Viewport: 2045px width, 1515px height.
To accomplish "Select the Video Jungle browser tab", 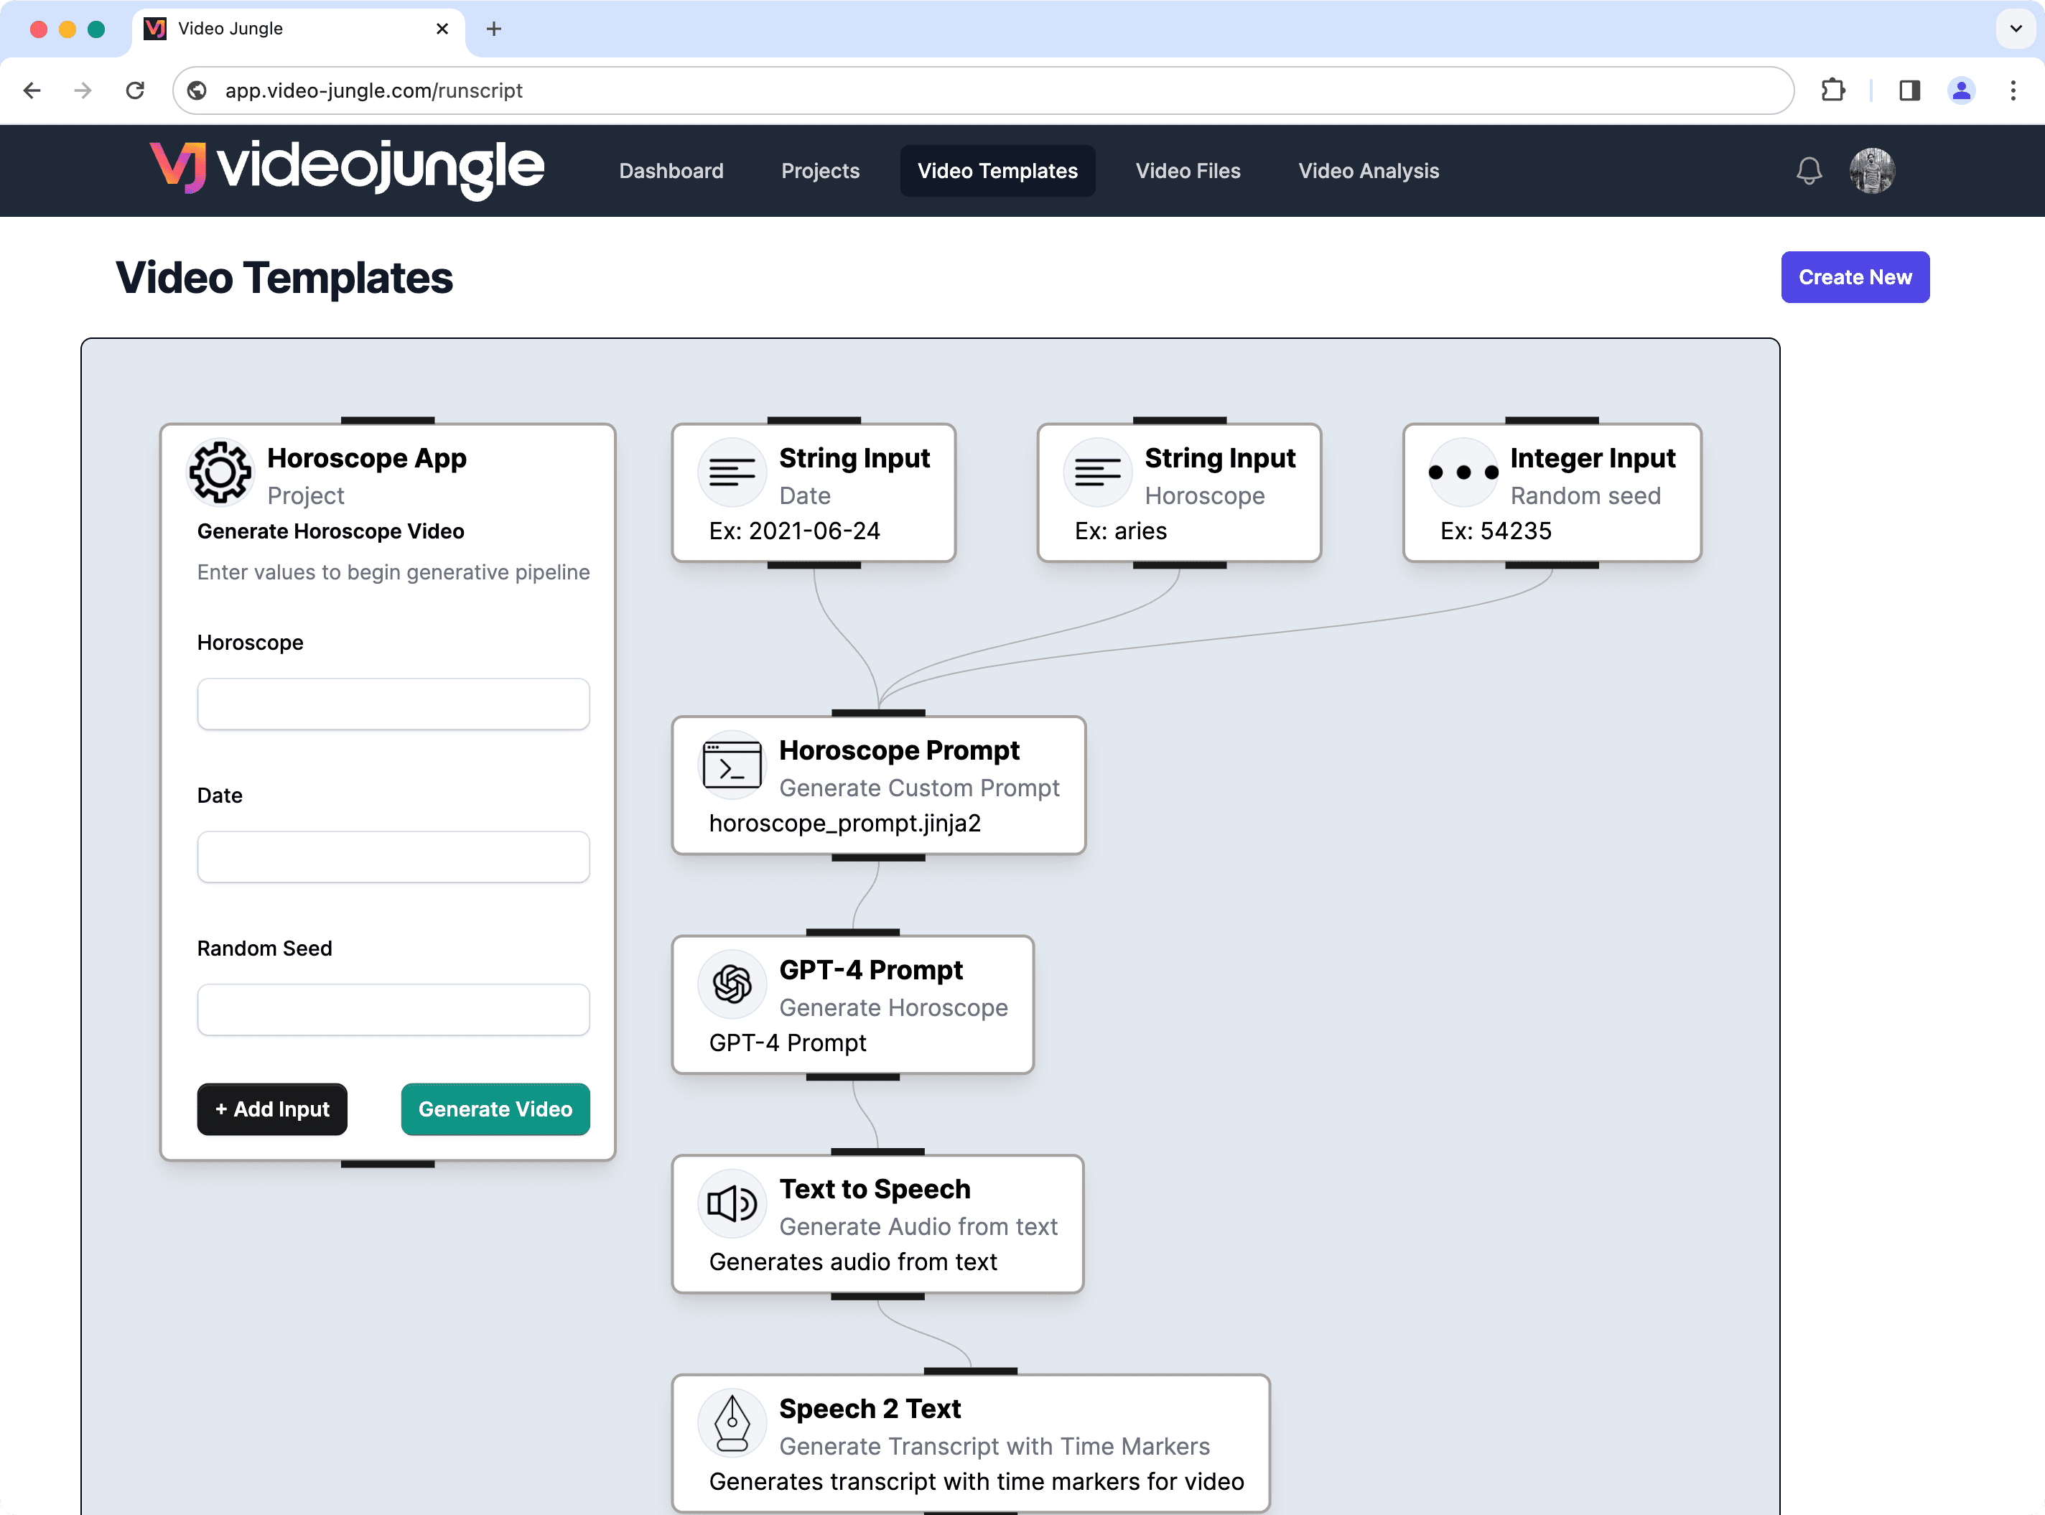I will (x=298, y=29).
